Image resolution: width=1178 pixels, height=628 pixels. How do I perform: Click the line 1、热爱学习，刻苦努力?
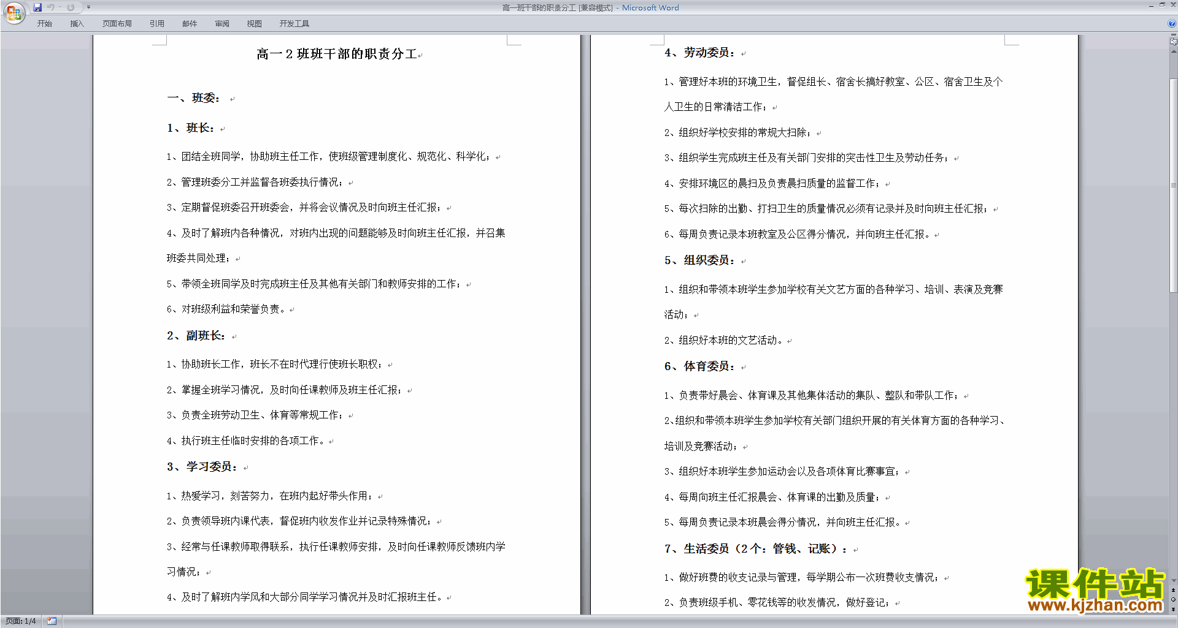[271, 496]
